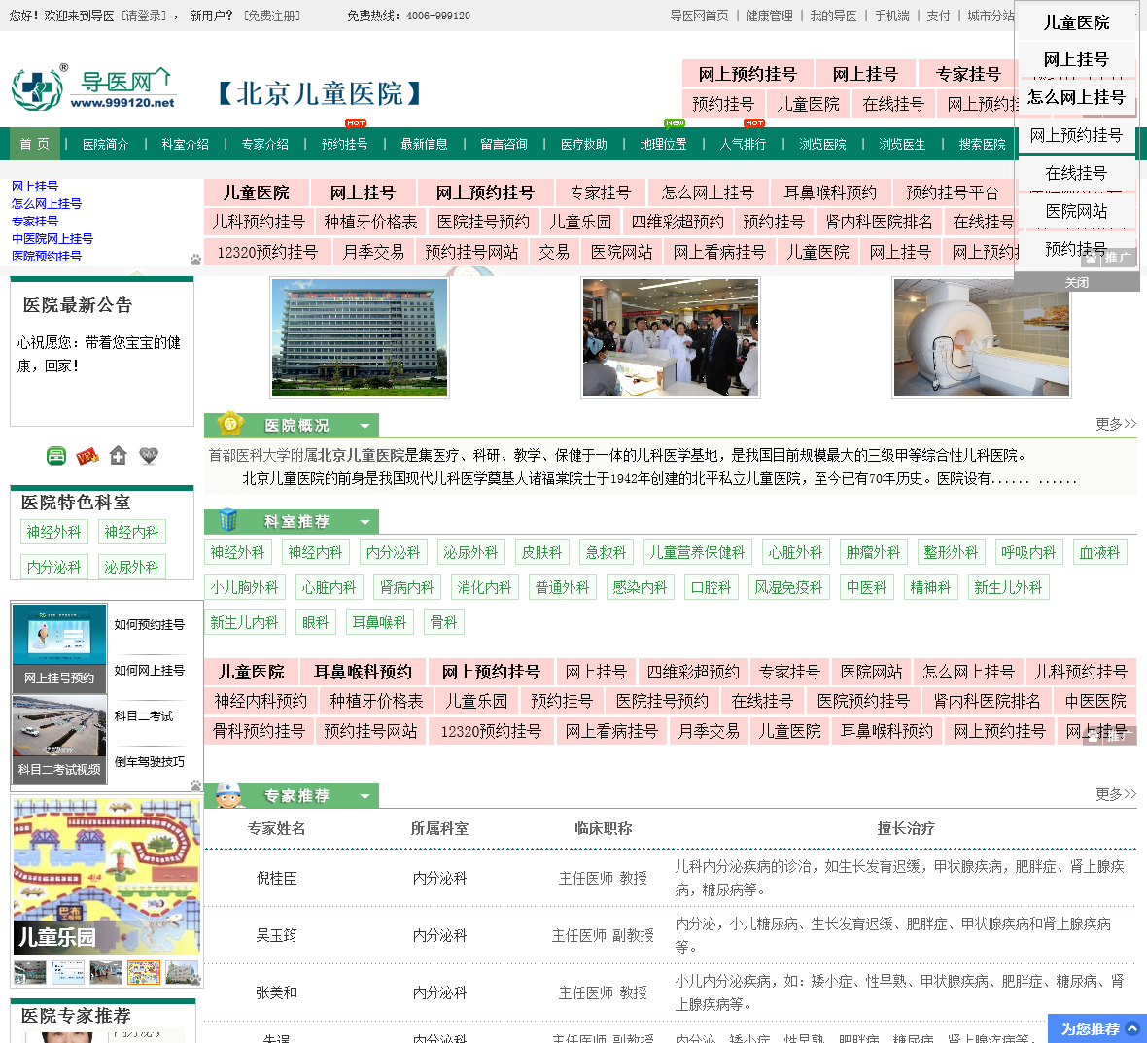Click the doctor cartoon icon beside 专家推荐
The height and width of the screenshot is (1043, 1147).
(229, 795)
